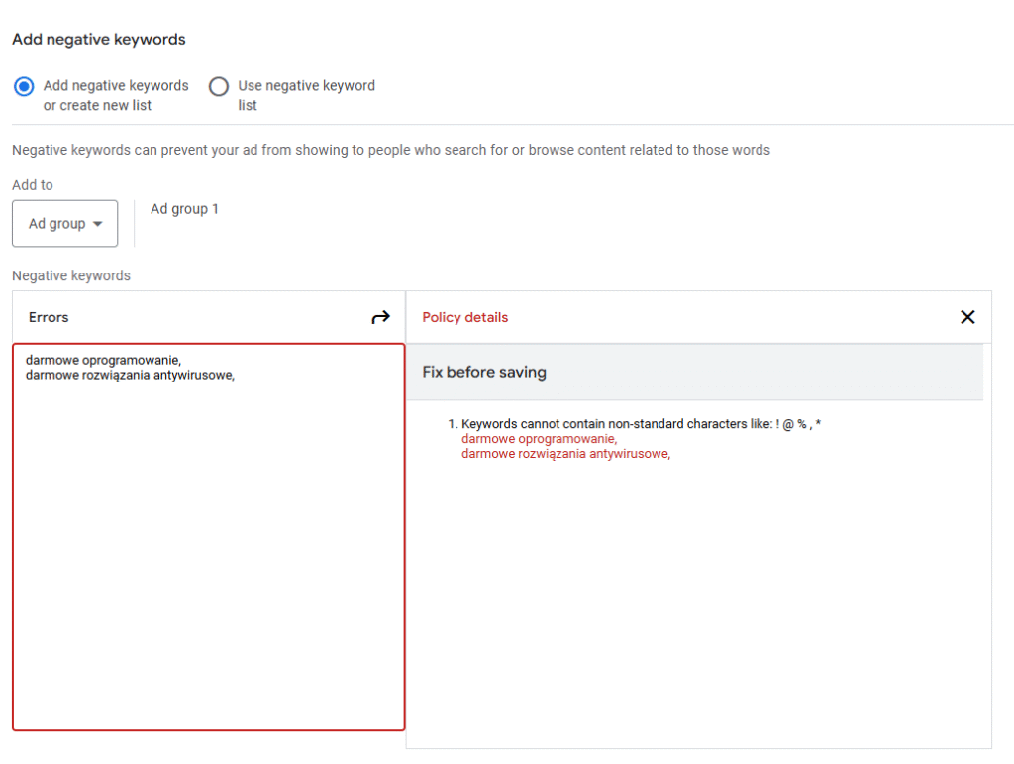Click red 'darmowe rozwiązania antywirusowe,' policy error
Image resolution: width=1014 pixels, height=764 pixels.
565,453
